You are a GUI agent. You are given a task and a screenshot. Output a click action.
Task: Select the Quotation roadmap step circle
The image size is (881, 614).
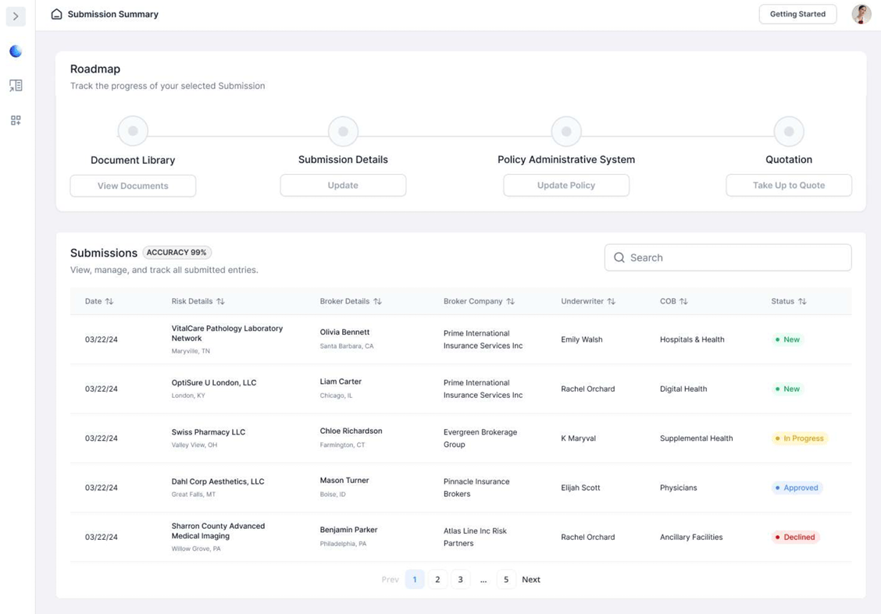(x=789, y=131)
